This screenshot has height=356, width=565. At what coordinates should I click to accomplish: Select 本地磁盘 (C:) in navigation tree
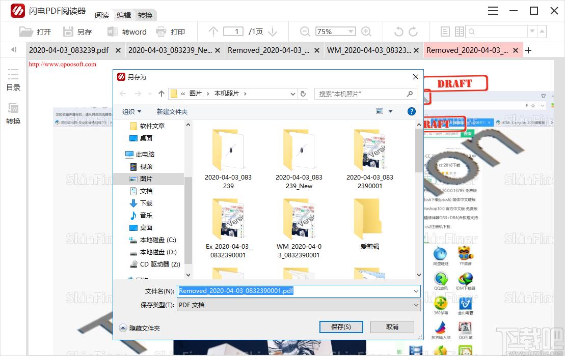click(x=153, y=240)
